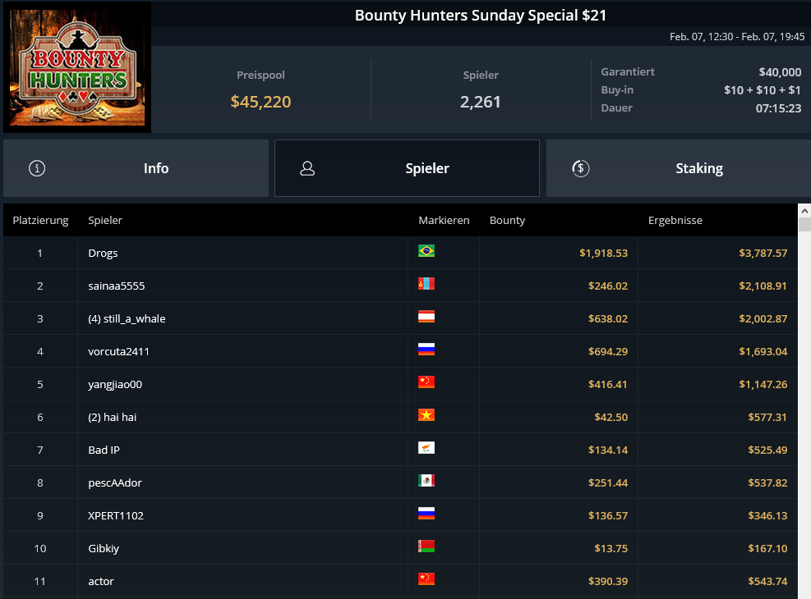The image size is (811, 599).
Task: Click the Garantiert value $40,000
Action: 780,72
